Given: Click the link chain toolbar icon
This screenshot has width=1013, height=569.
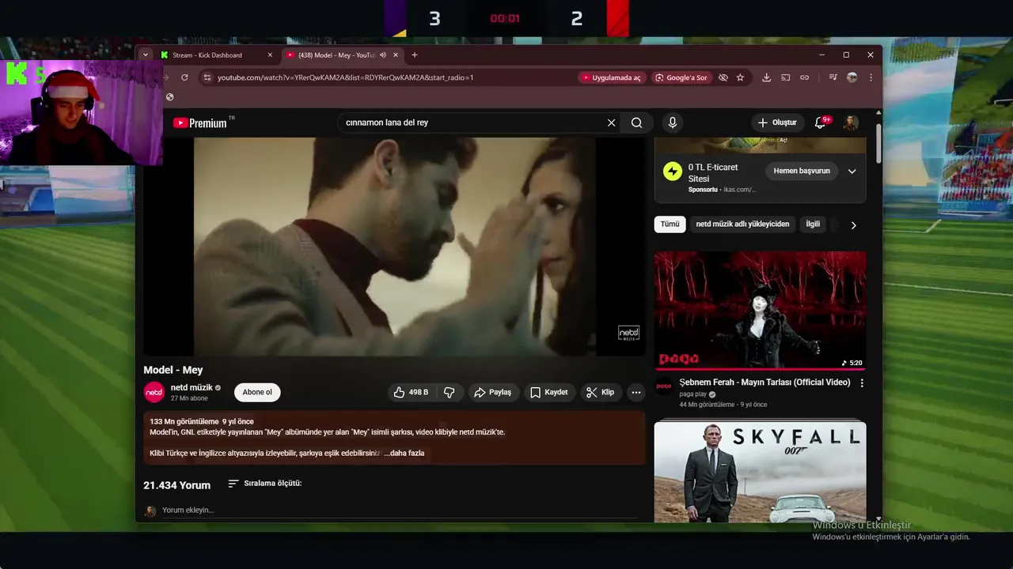Looking at the screenshot, I should click(x=805, y=77).
